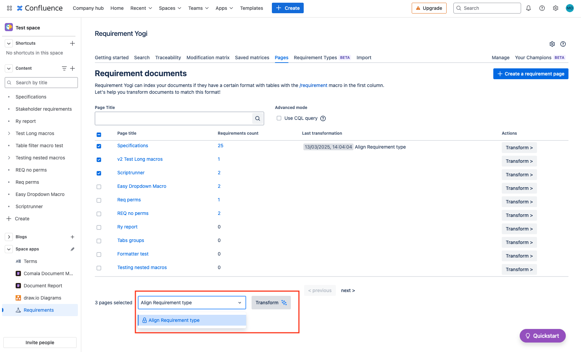Screen dimensions: 581x352
Task: Open Confluence settings gear in top bar
Action: (x=556, y=8)
